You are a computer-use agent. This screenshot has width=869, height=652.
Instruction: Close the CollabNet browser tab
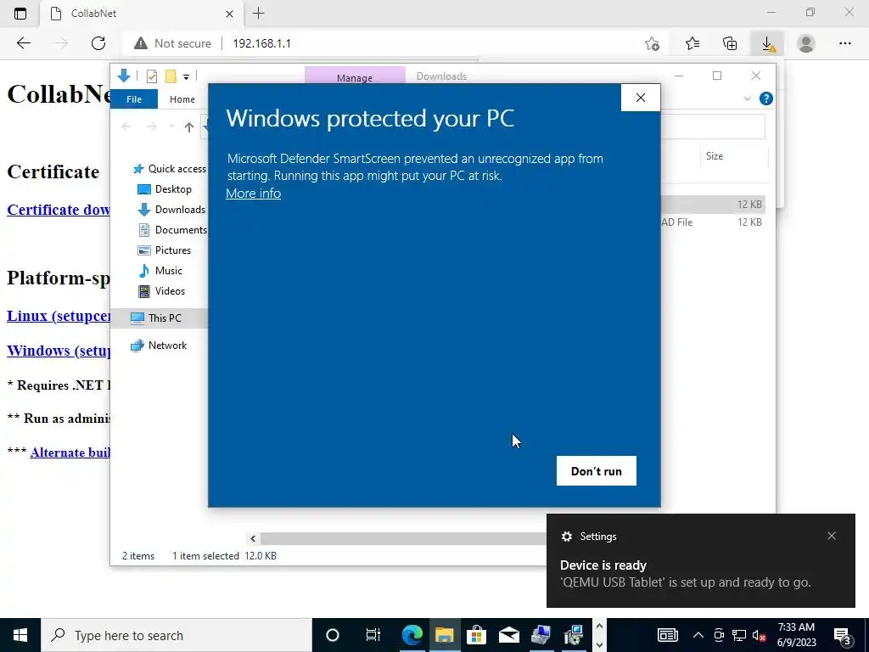(229, 14)
